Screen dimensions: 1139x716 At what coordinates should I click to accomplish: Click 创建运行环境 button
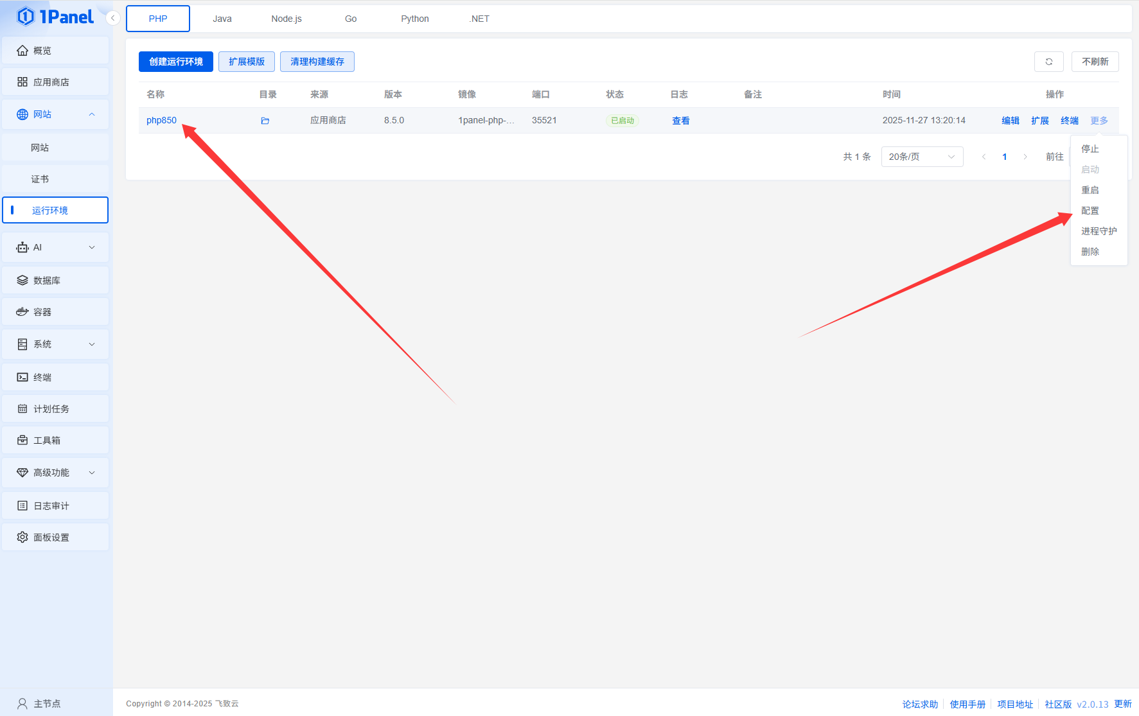tap(175, 62)
